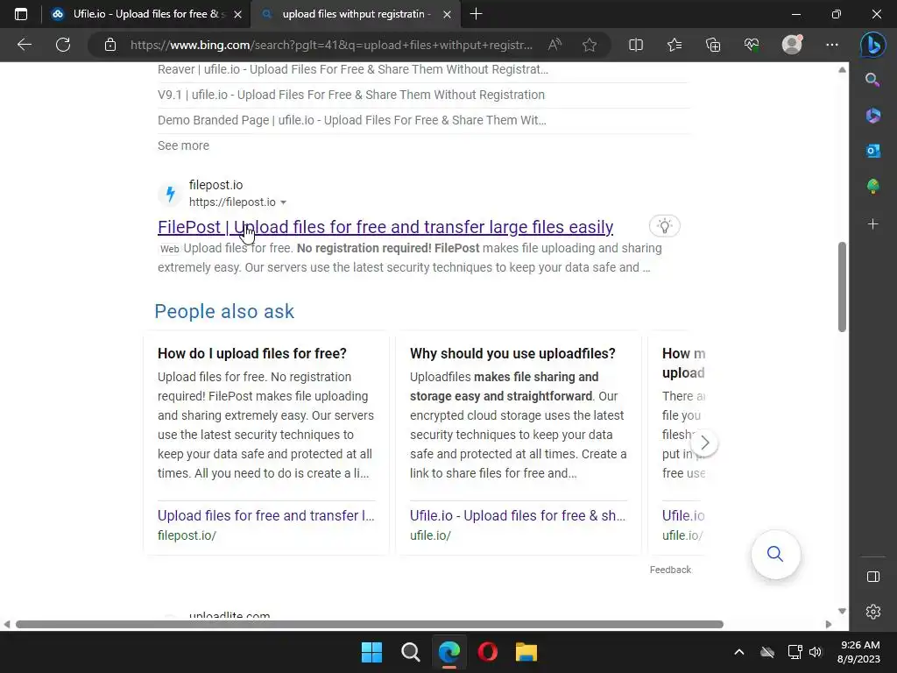Open the filepost.io link in the first card
897x673 pixels.
[266, 515]
